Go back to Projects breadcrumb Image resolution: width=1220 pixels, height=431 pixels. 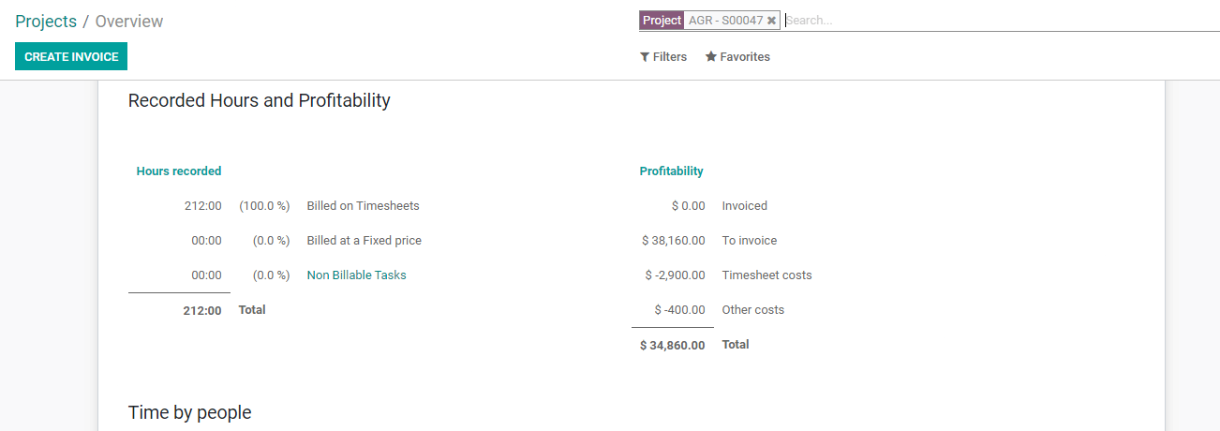pyautogui.click(x=46, y=21)
